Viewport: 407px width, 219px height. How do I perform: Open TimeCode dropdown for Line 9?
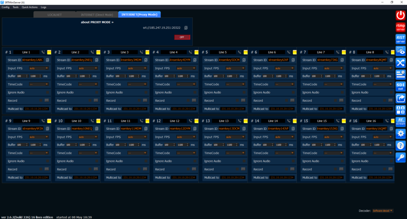[x=39, y=153]
